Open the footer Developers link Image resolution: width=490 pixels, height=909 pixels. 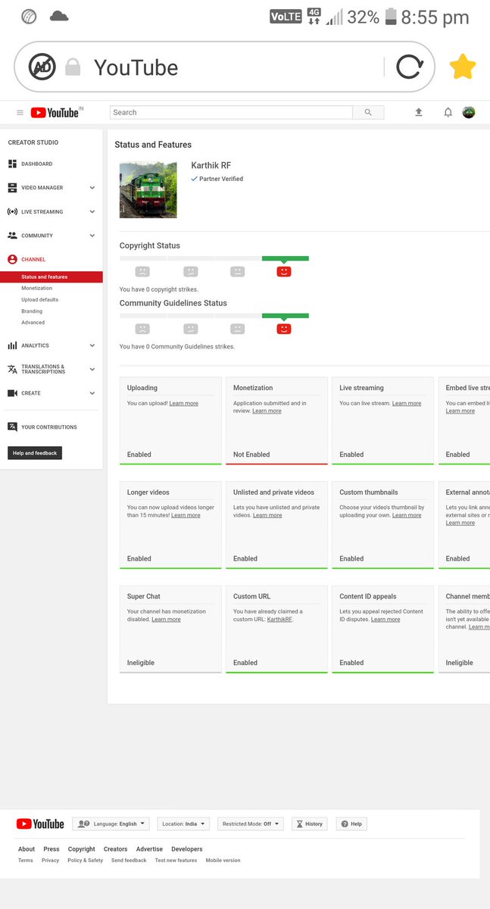186,849
